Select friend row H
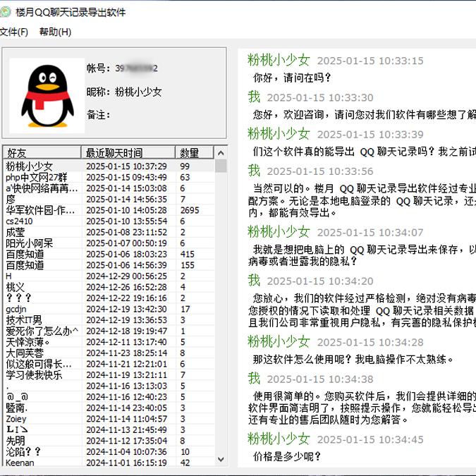Image resolution: width=476 pixels, height=476 pixels. [x=109, y=276]
